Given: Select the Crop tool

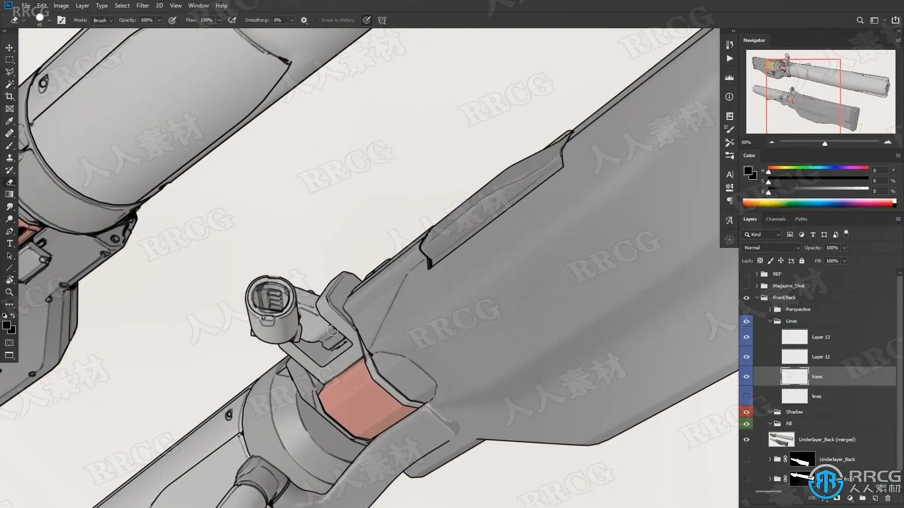Looking at the screenshot, I should pyautogui.click(x=9, y=96).
